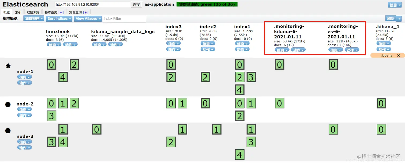Open 信息 dropdown for node-1
Image resolution: width=405 pixels, height=164 pixels.
pos(25,77)
